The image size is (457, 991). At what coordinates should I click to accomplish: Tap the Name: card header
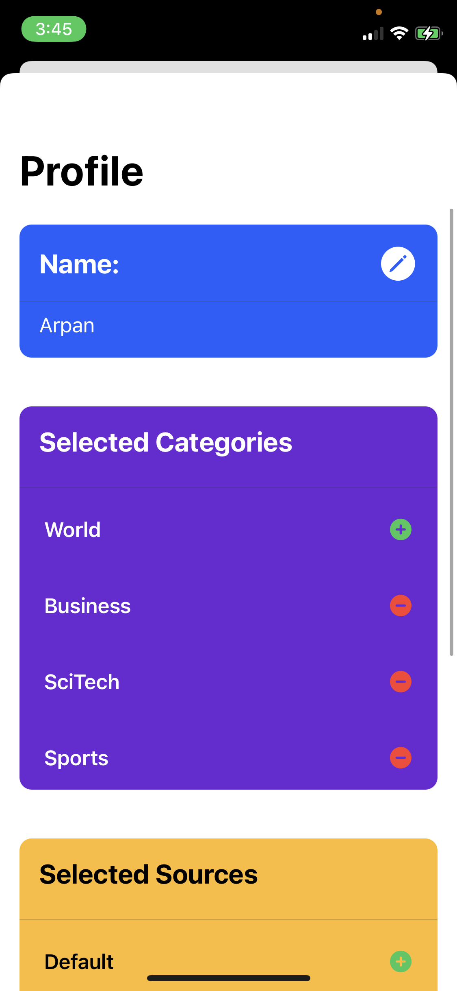click(79, 264)
